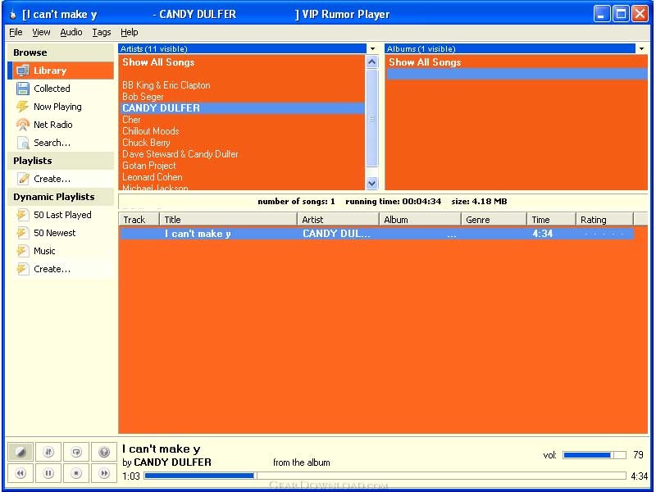Image resolution: width=656 pixels, height=492 pixels.
Task: Open the Collected floppy disk item
Action: point(61,89)
